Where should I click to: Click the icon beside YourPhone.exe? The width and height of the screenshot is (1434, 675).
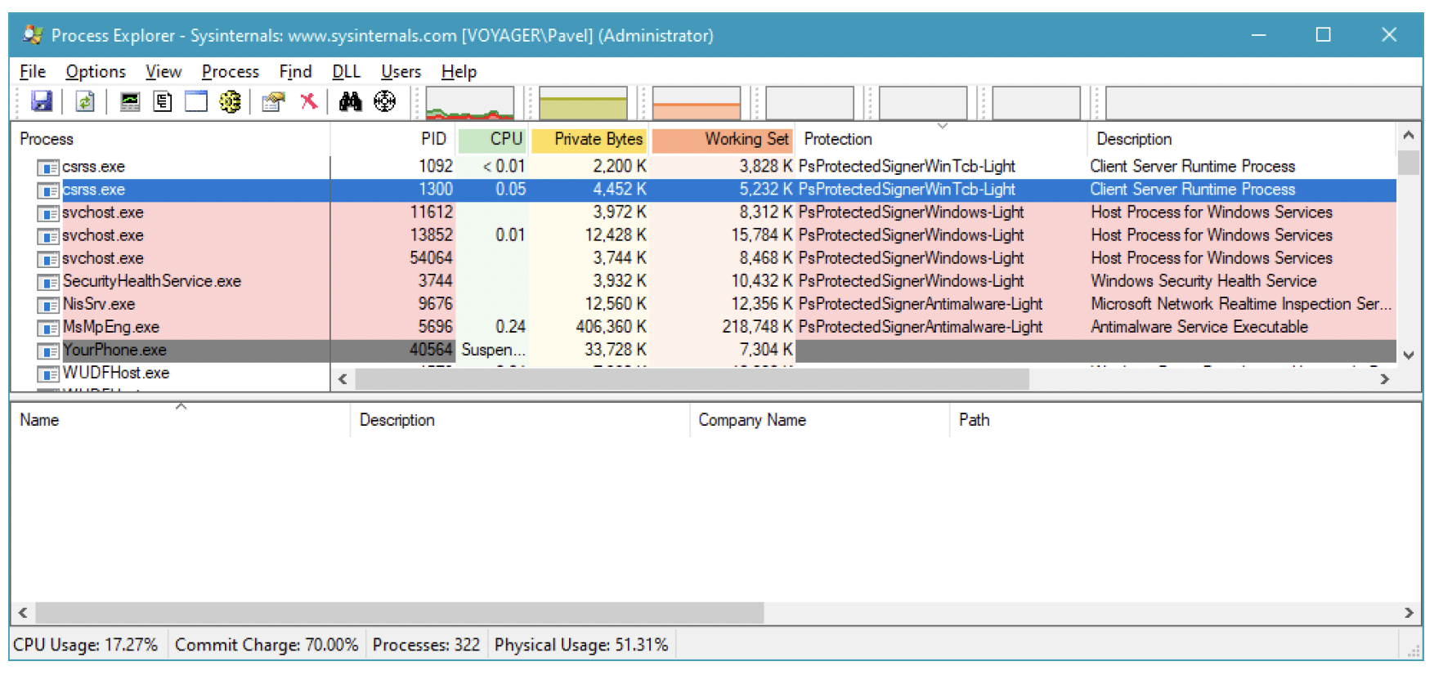tap(47, 351)
